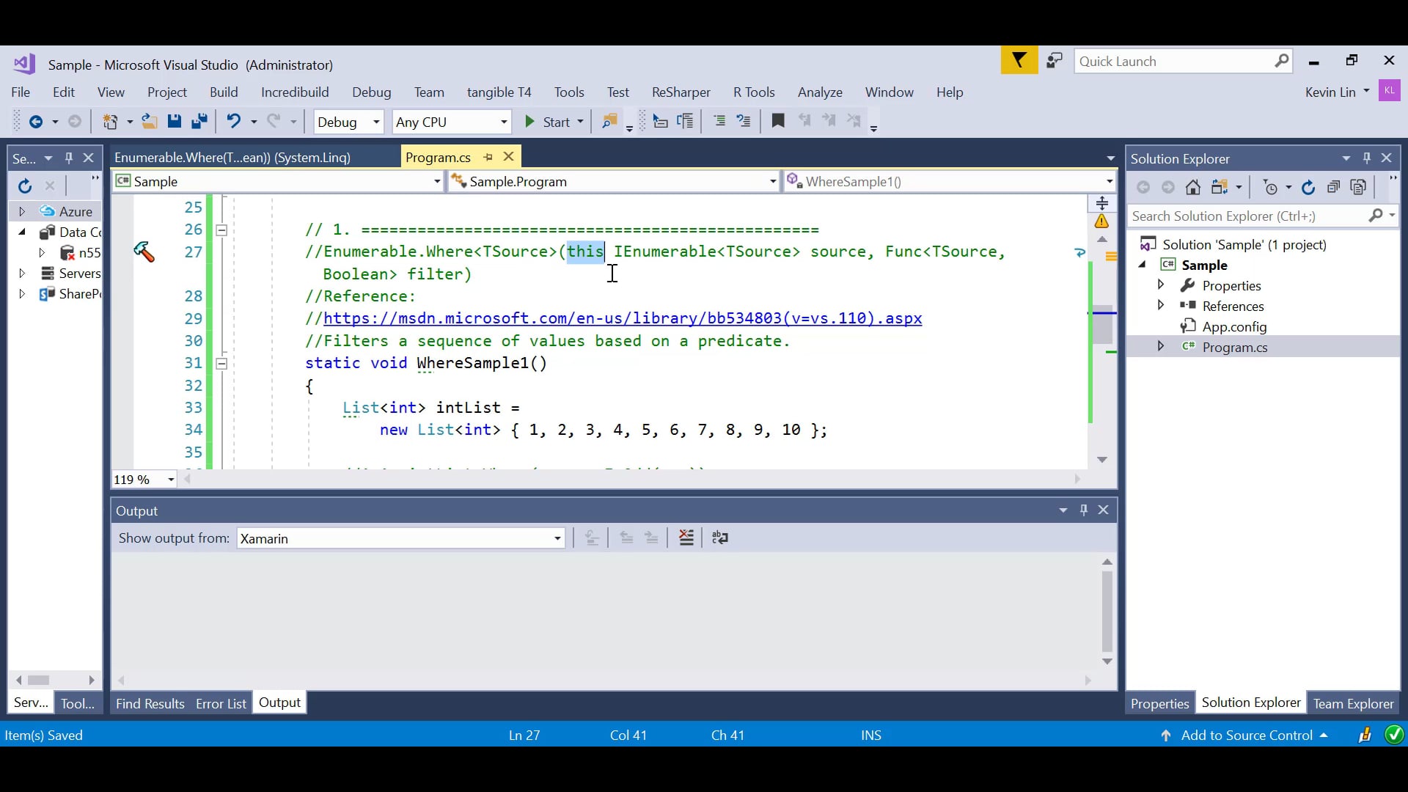Click Collapse All in Solution Explorer

tap(1333, 188)
